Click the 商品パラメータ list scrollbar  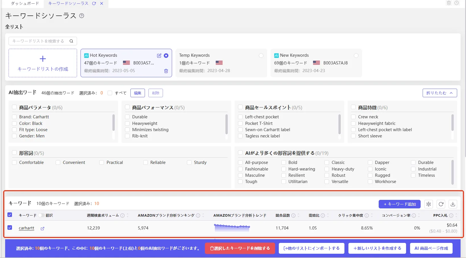coord(114,123)
